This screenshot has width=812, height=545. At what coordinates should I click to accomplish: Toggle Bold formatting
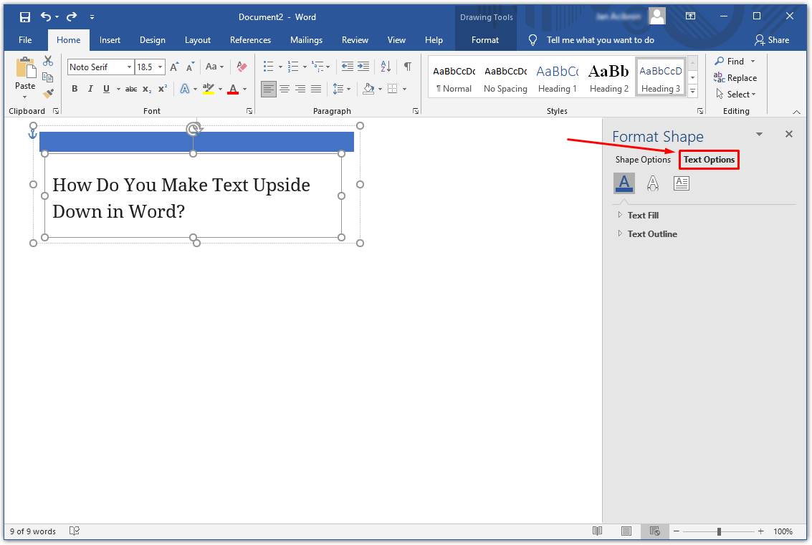point(75,89)
